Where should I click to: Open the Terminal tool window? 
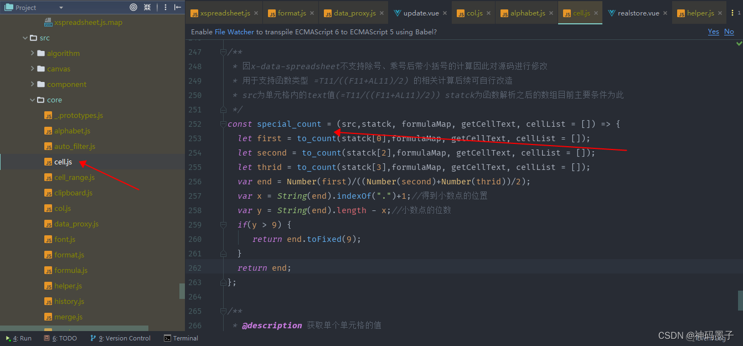pos(181,338)
